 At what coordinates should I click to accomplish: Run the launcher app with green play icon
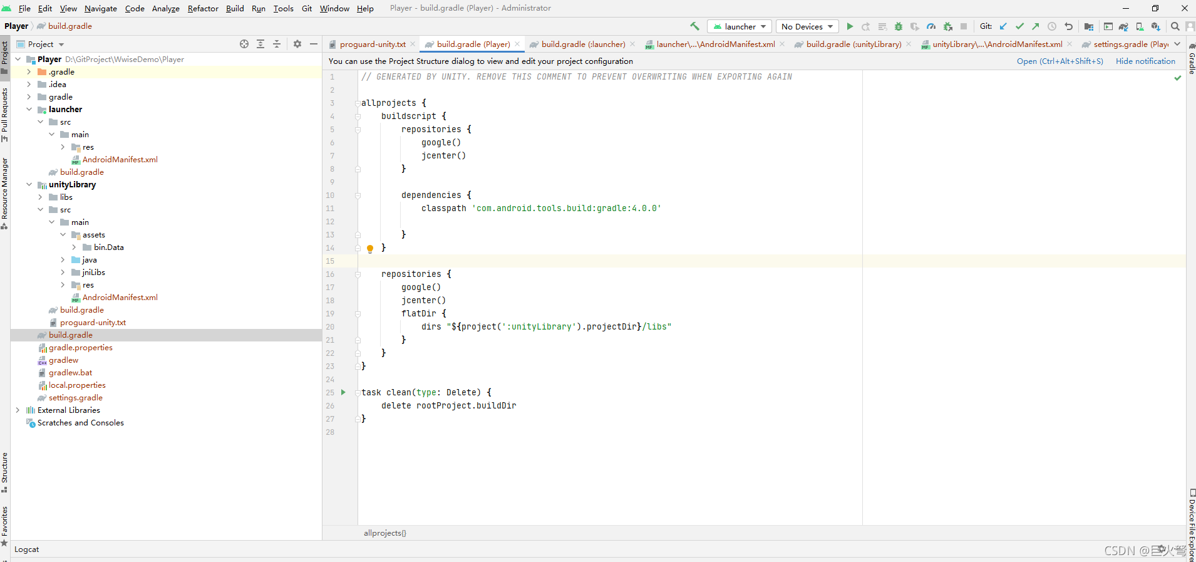(850, 26)
